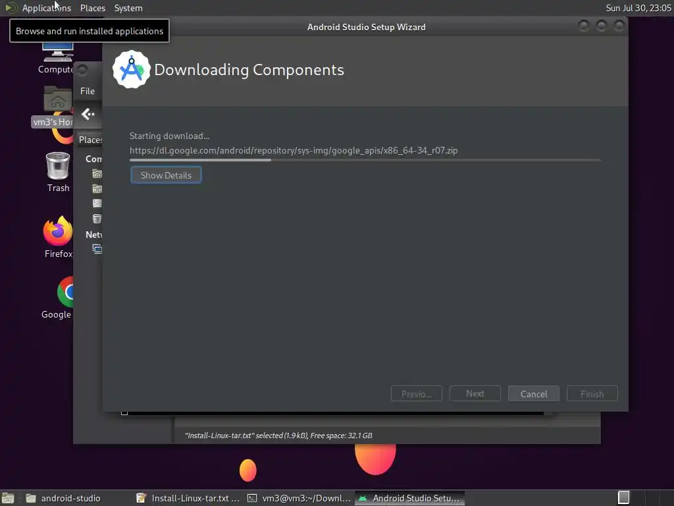Select the home folder icon in file manager sidebar
Viewport: 674px width, 506px height.
pos(97,174)
